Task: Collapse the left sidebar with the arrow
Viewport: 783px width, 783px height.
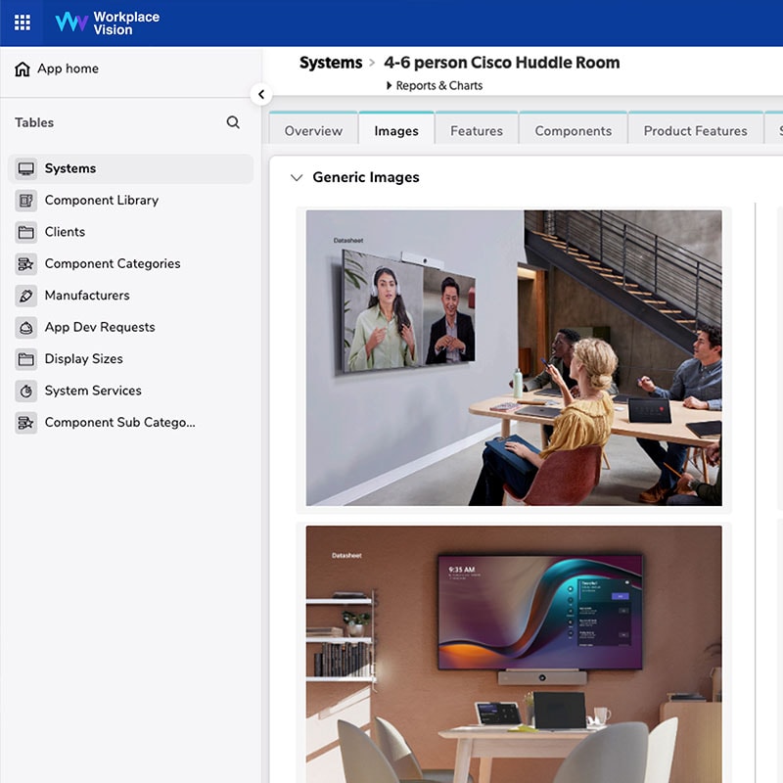Action: (x=261, y=95)
